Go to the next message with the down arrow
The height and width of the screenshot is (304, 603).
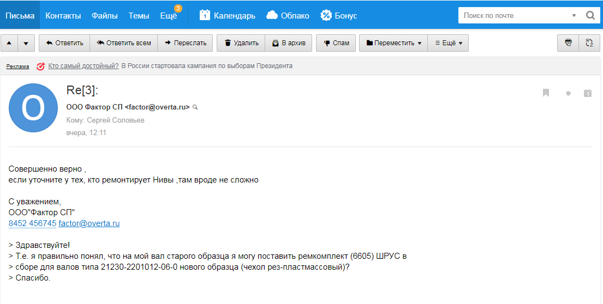tap(26, 43)
